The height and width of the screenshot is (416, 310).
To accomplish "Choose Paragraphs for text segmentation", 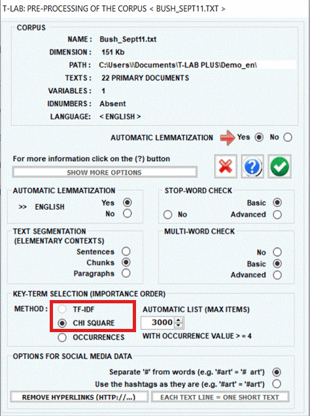I will pos(126,273).
